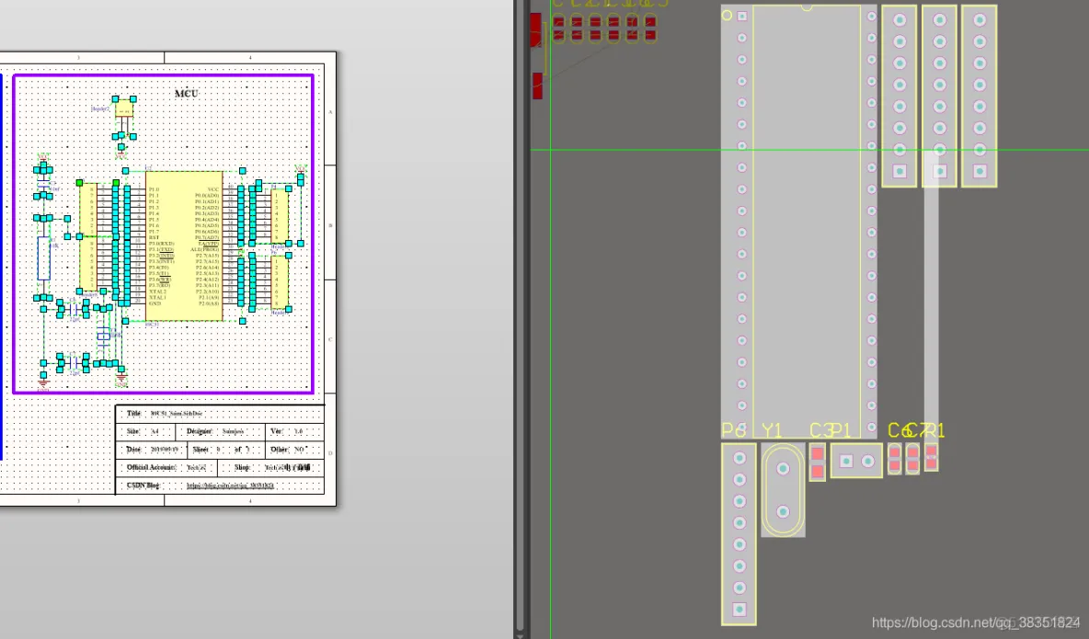The width and height of the screenshot is (1089, 639).
Task: Select the crystal oscillator symbol in the schematic
Action: 104,337
